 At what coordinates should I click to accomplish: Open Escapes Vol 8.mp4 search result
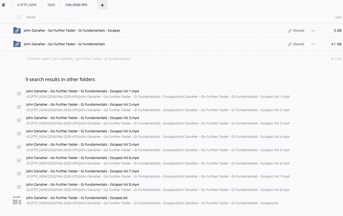[83, 185]
